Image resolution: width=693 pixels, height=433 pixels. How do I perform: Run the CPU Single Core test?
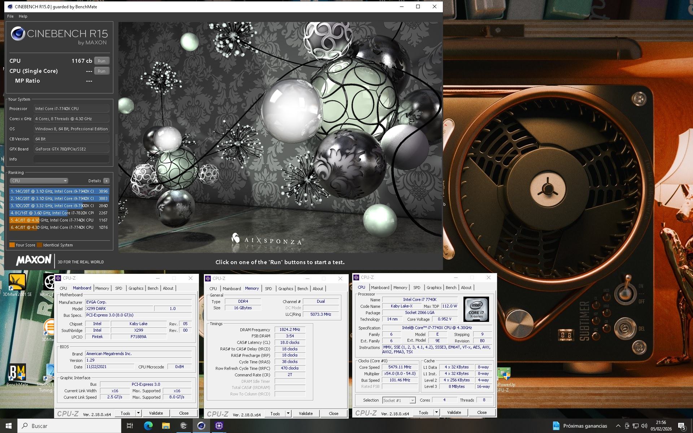tap(101, 71)
